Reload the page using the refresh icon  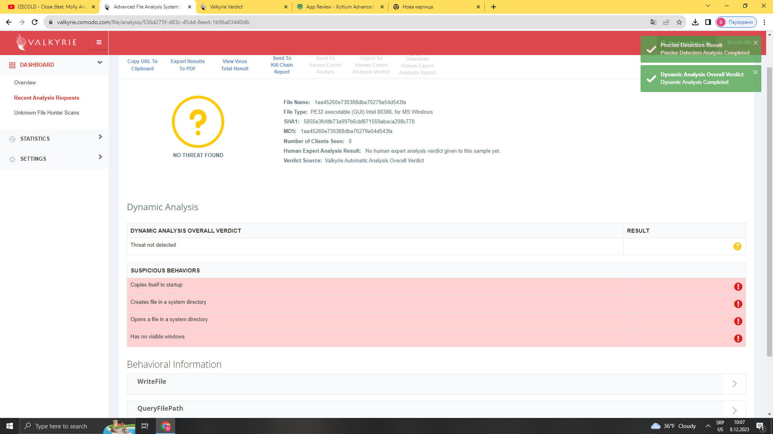pos(35,22)
